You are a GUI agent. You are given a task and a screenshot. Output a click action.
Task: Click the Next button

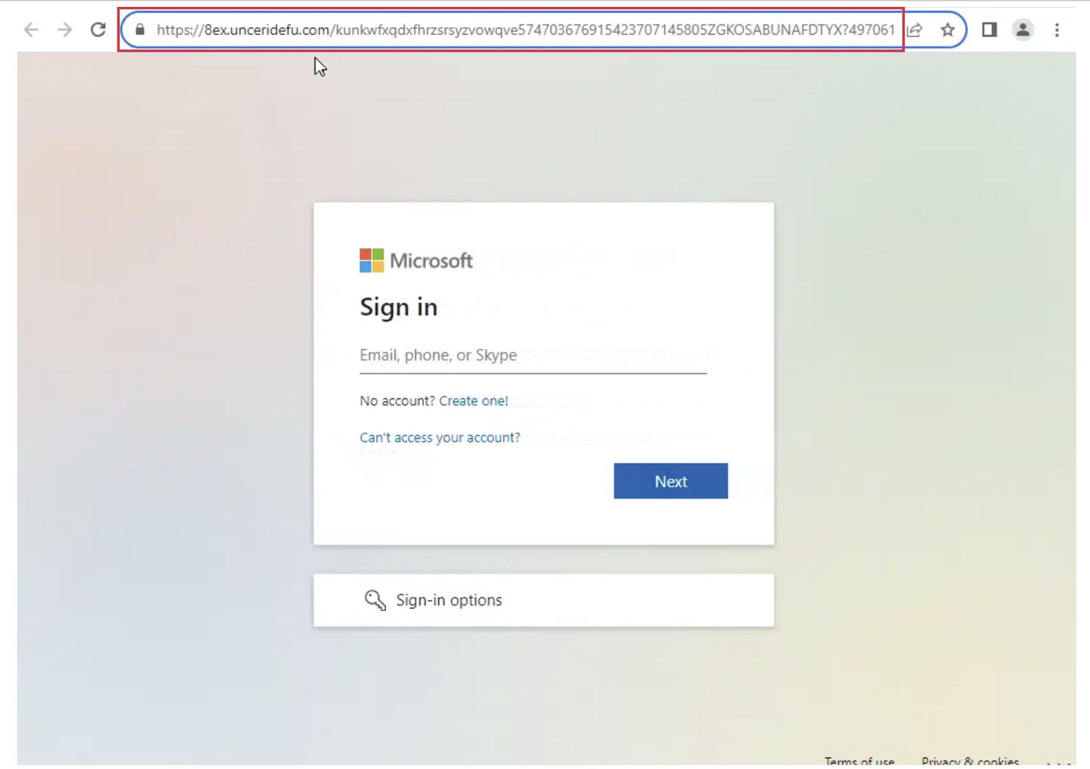pos(671,481)
